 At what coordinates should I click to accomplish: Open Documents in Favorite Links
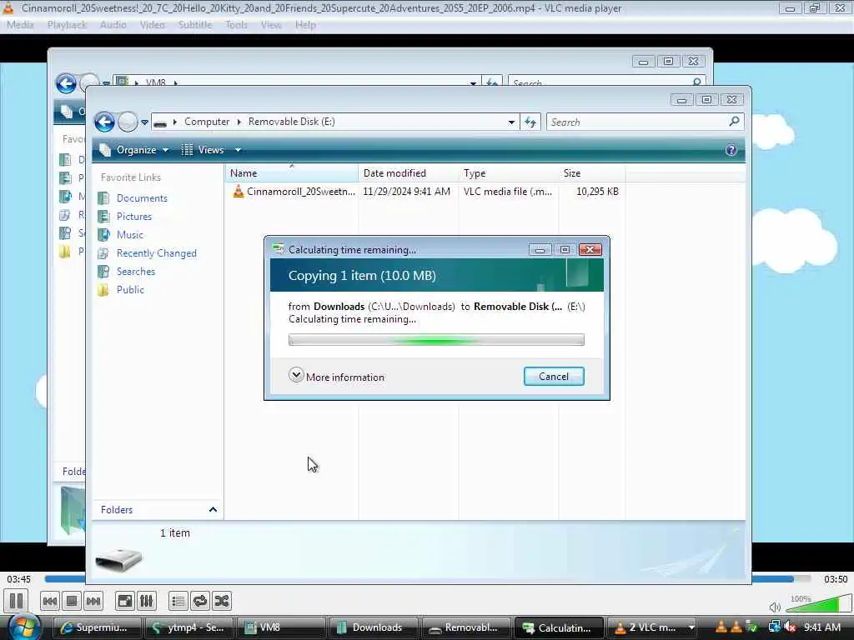tap(142, 198)
